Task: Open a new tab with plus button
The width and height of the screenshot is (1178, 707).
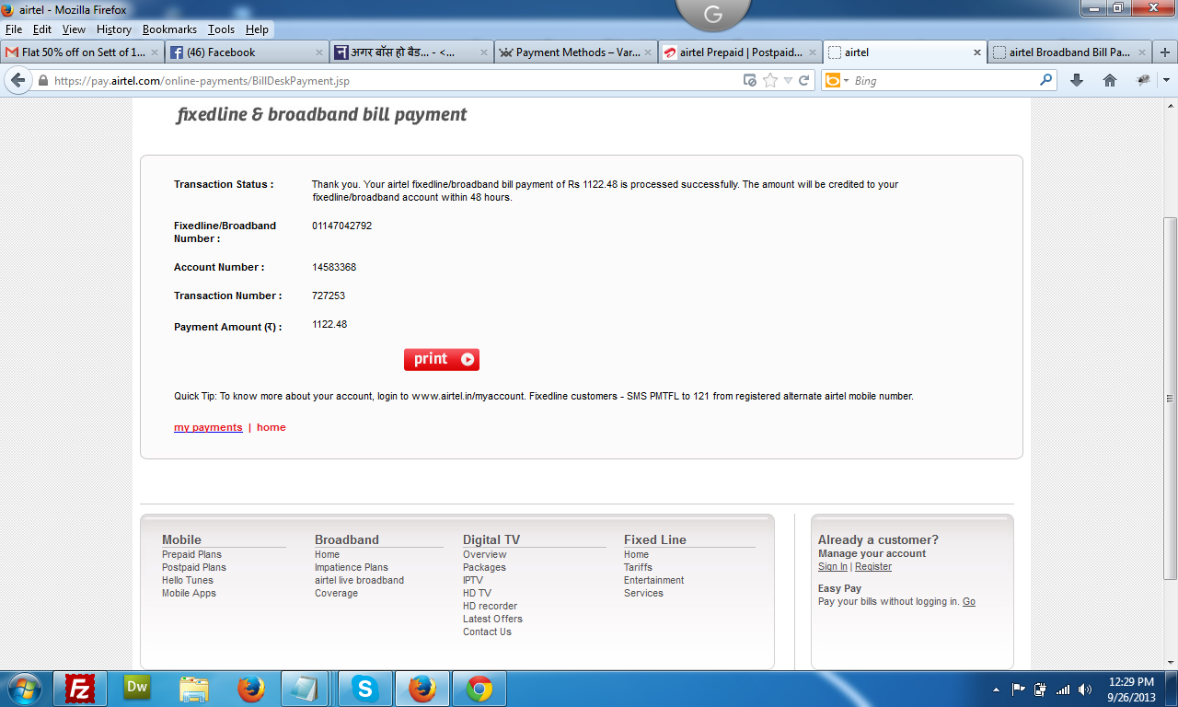Action: 1165,52
